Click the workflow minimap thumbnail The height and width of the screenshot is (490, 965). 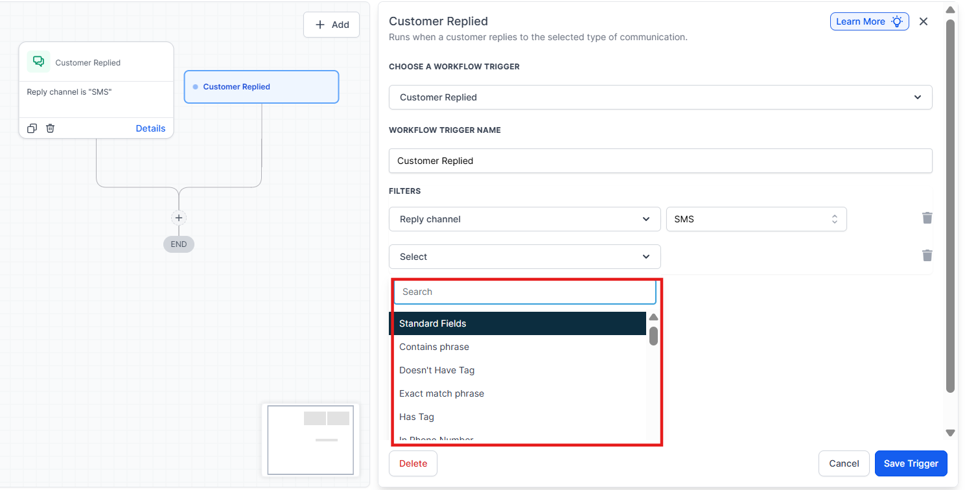pos(310,439)
